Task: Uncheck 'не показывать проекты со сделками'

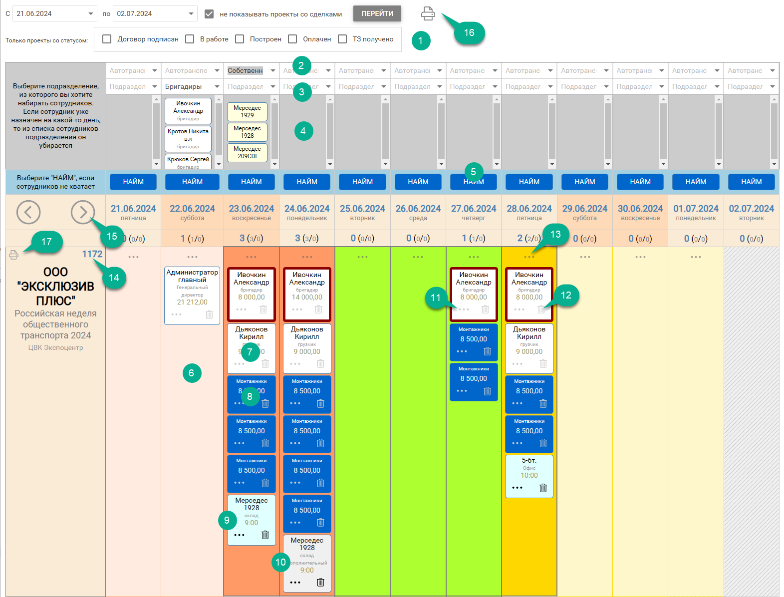Action: tap(209, 14)
